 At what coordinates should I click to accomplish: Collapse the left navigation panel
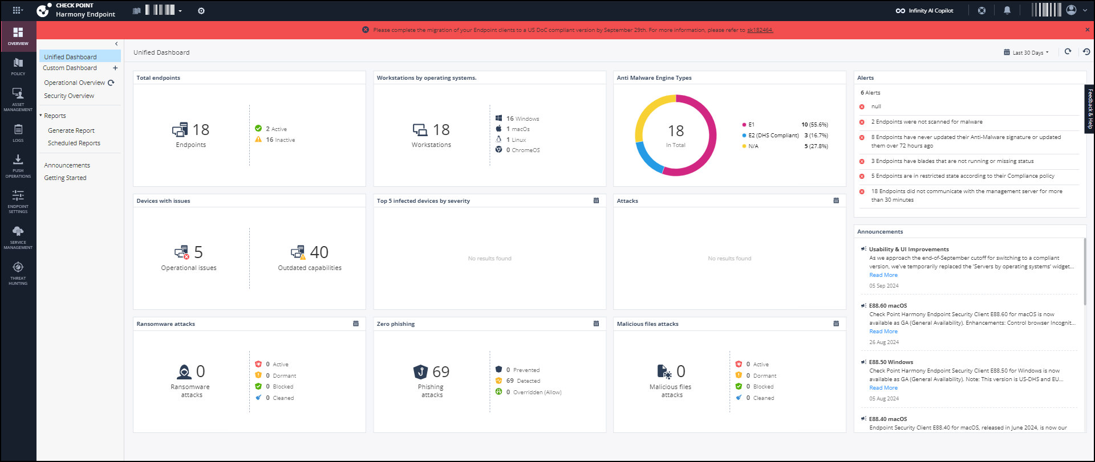[x=116, y=44]
